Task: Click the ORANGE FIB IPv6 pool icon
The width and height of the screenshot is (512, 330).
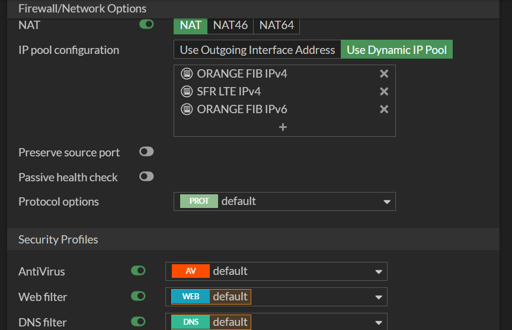Action: 187,110
